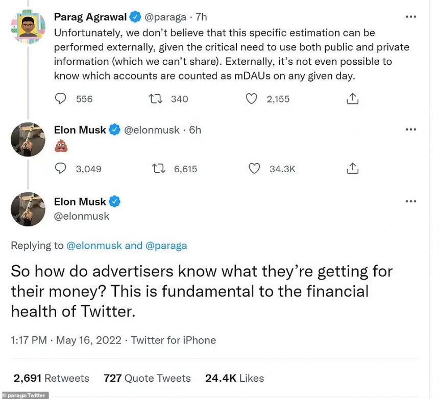Click the 1:17 PM May 16, 2022 timestamp
439x399 pixels.
66,340
